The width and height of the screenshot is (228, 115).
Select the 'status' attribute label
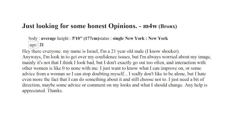coord(104,39)
